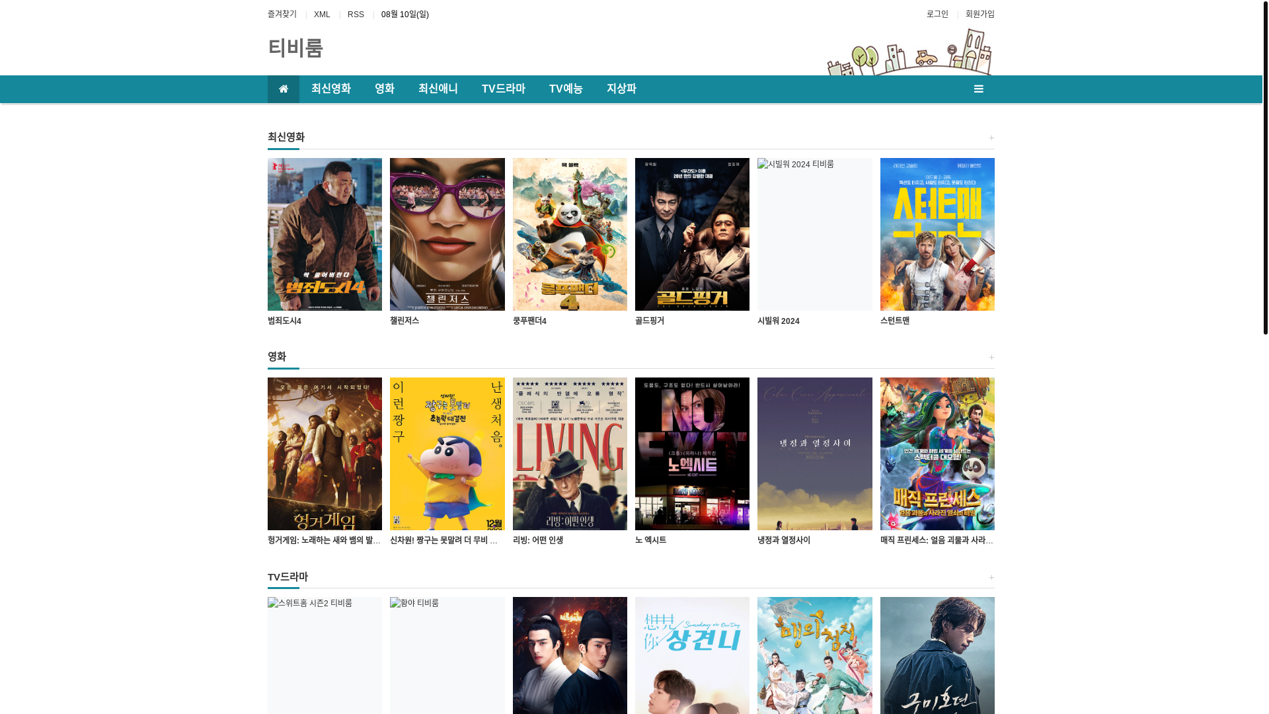1269x714 pixels.
Task: Open the TV드라마 menu tab
Action: (x=503, y=89)
